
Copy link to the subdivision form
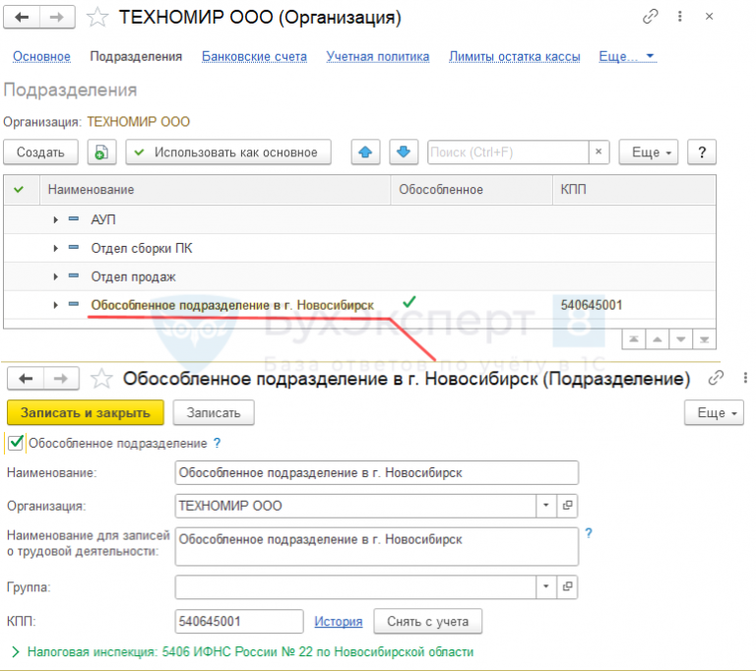(716, 378)
